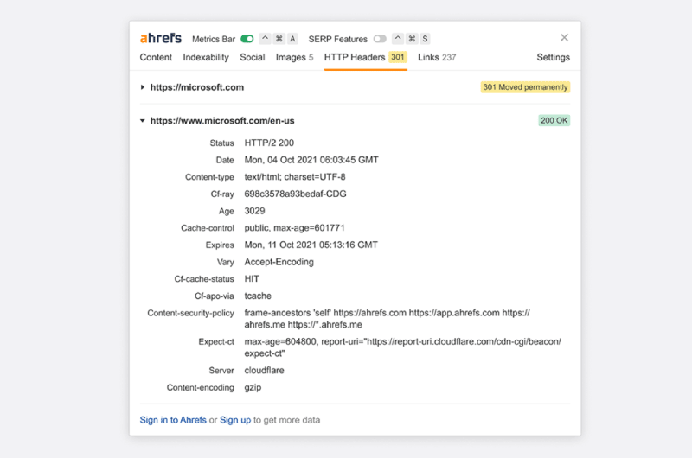692x458 pixels.
Task: Click the Content-encoding header label
Action: coord(201,387)
